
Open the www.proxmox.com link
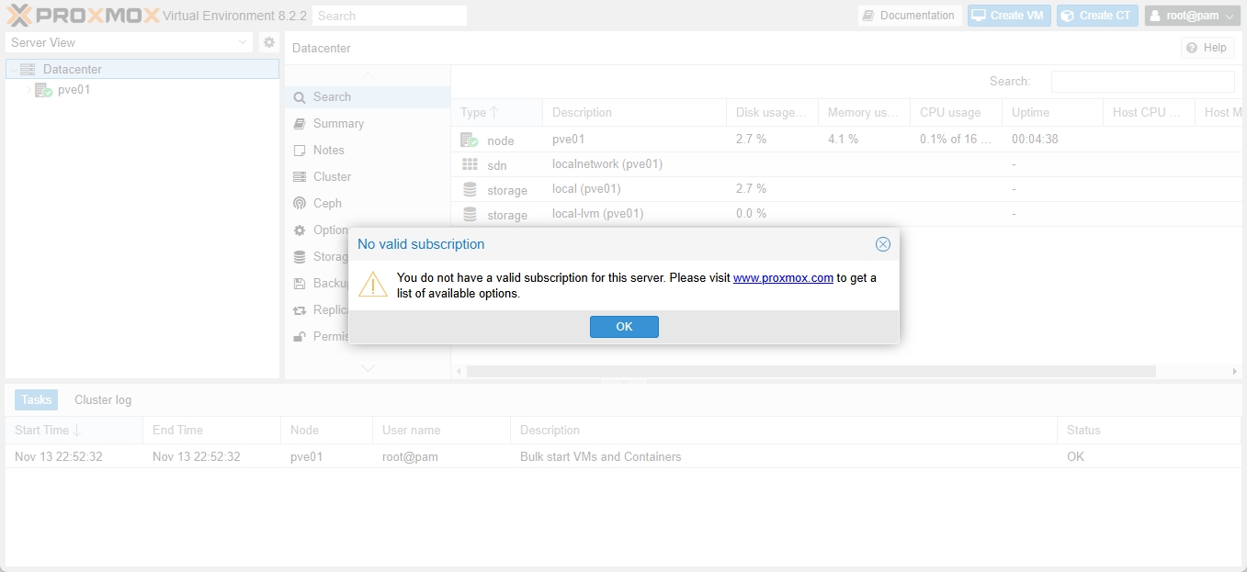tap(783, 278)
